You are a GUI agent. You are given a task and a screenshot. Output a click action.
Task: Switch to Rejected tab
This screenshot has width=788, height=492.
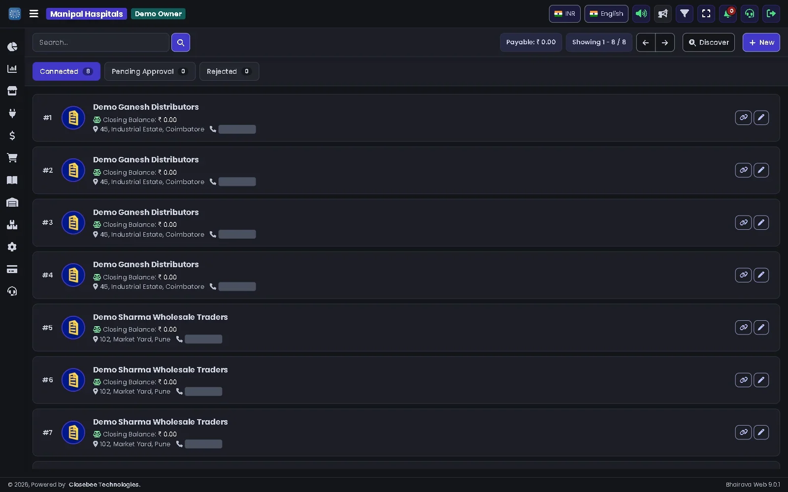[229, 71]
